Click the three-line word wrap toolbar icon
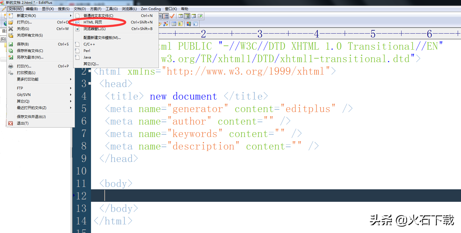This screenshot has height=233, width=461. click(x=160, y=16)
